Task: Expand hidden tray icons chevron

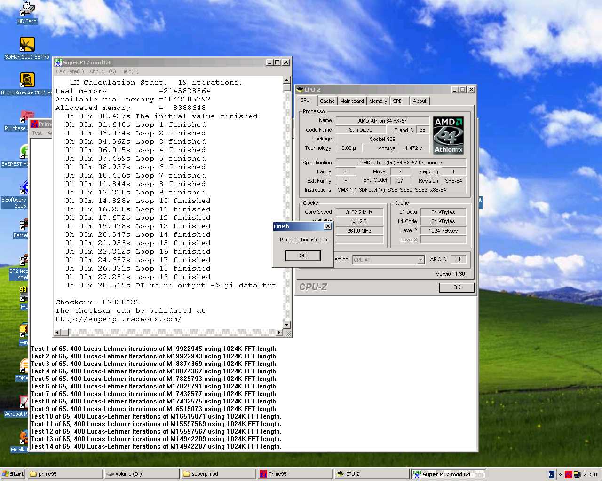Action: 560,474
